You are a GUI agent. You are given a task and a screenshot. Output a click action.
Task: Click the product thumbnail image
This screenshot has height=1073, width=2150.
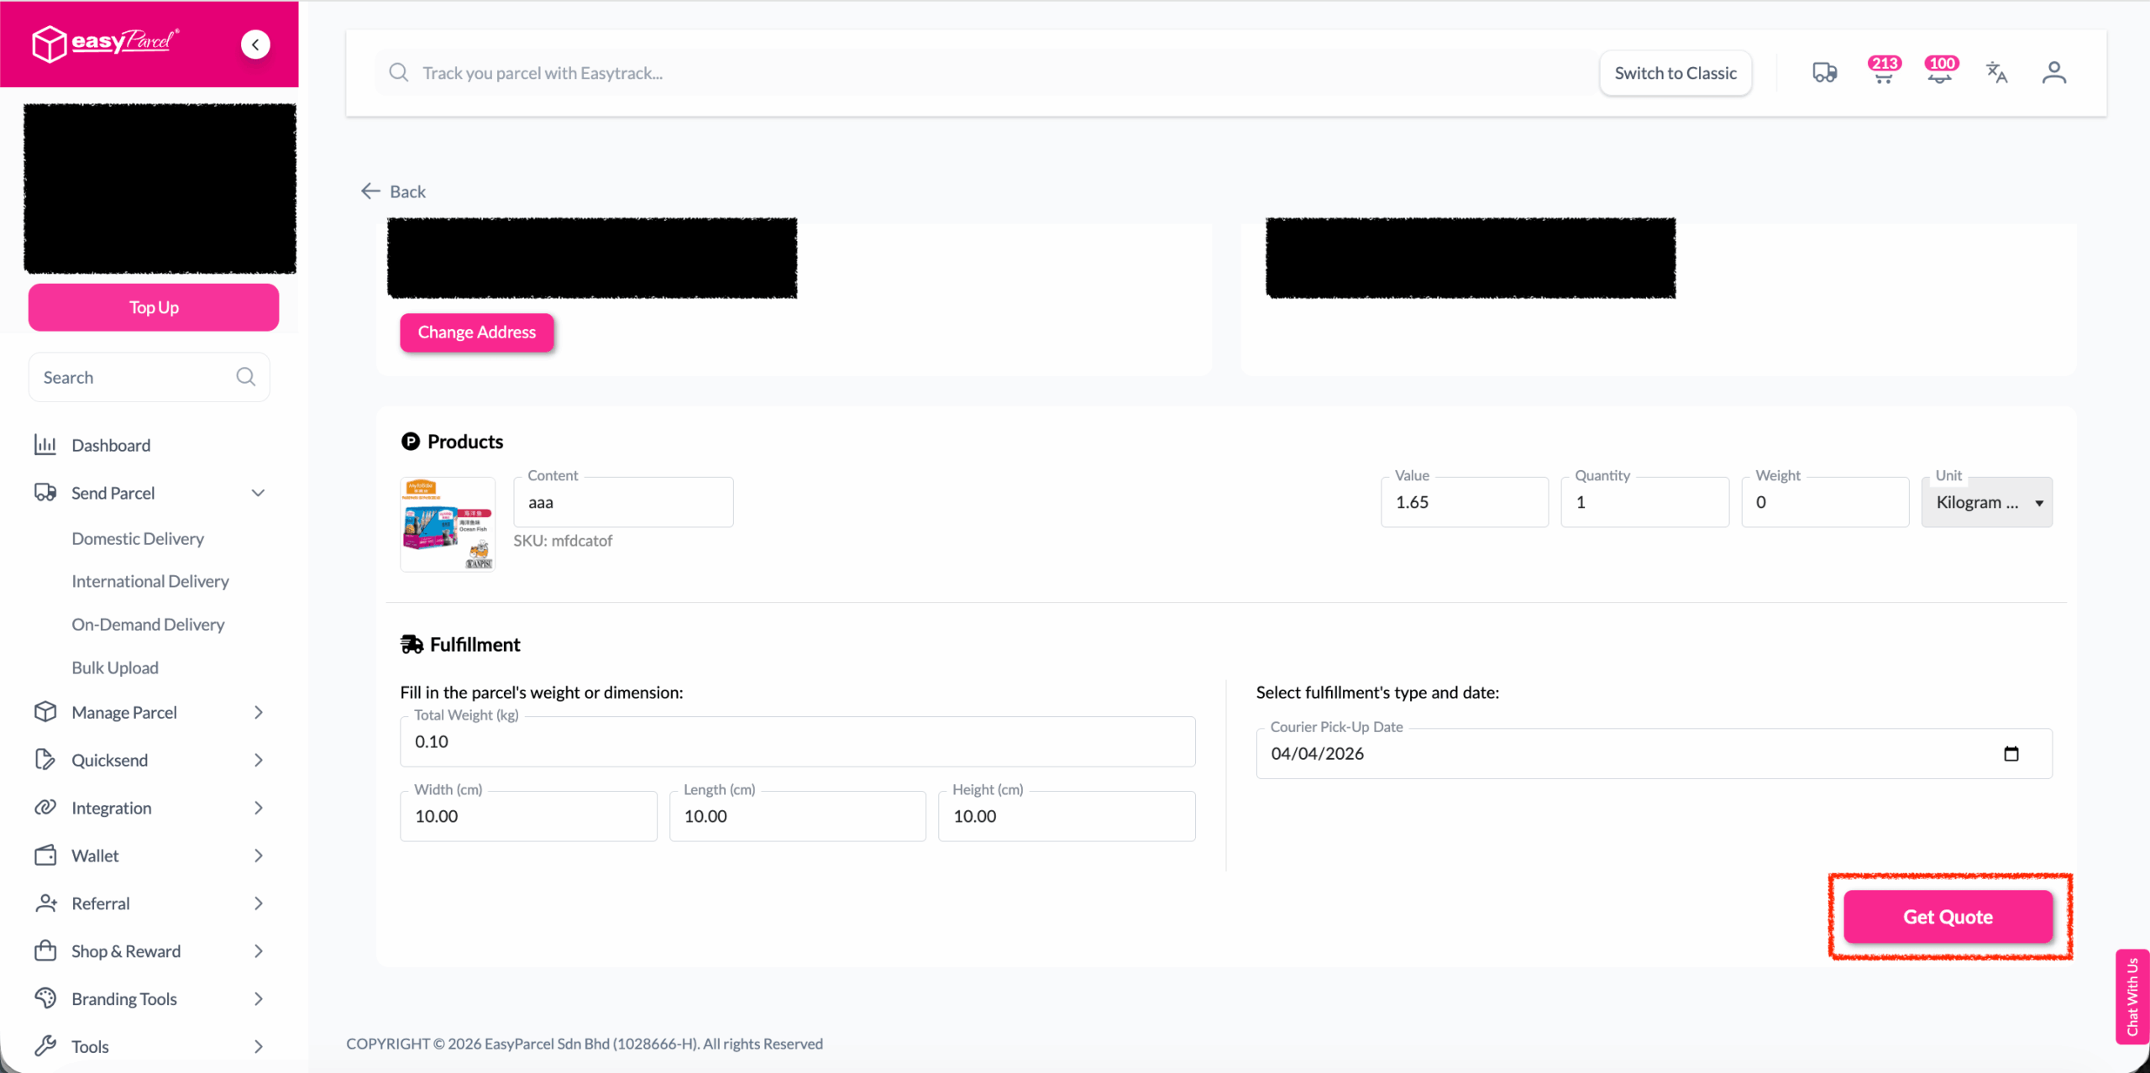[448, 524]
